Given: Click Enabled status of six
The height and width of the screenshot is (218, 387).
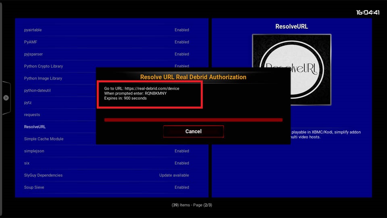Looking at the screenshot, I should click(182, 163).
